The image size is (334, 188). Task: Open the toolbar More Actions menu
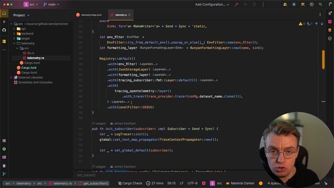click(x=263, y=4)
